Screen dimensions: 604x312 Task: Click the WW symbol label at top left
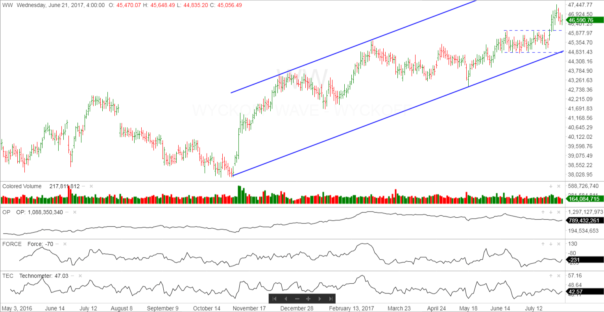point(7,5)
